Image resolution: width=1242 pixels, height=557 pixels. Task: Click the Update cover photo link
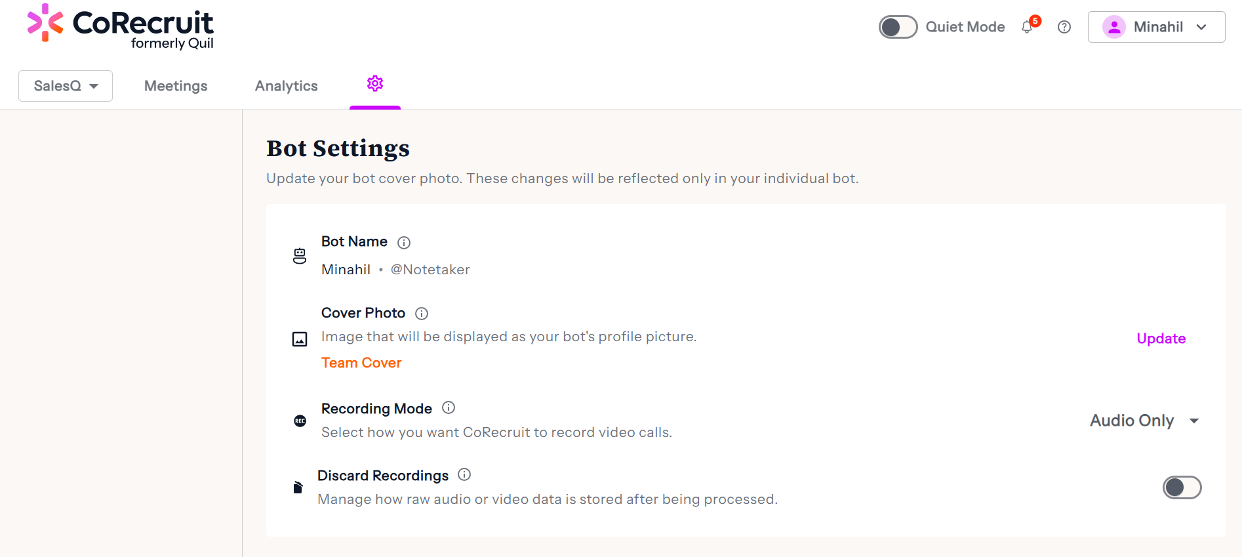[x=1161, y=339]
